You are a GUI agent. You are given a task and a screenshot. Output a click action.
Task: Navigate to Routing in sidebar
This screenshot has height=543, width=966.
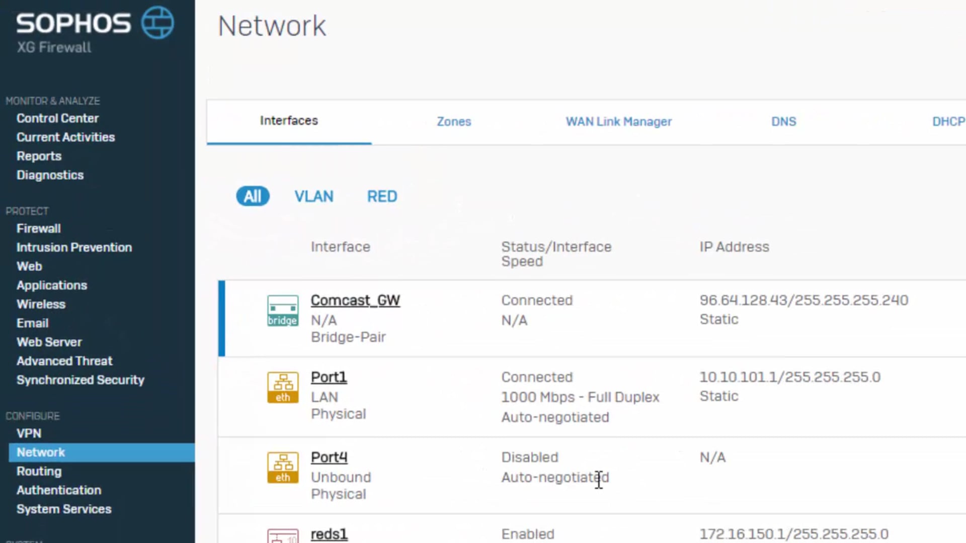[39, 472]
